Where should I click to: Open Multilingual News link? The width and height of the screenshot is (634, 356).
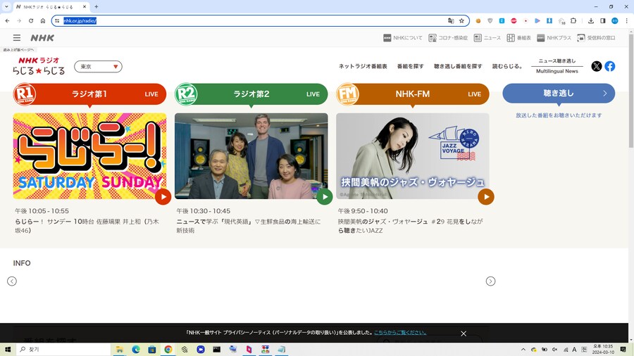557,71
